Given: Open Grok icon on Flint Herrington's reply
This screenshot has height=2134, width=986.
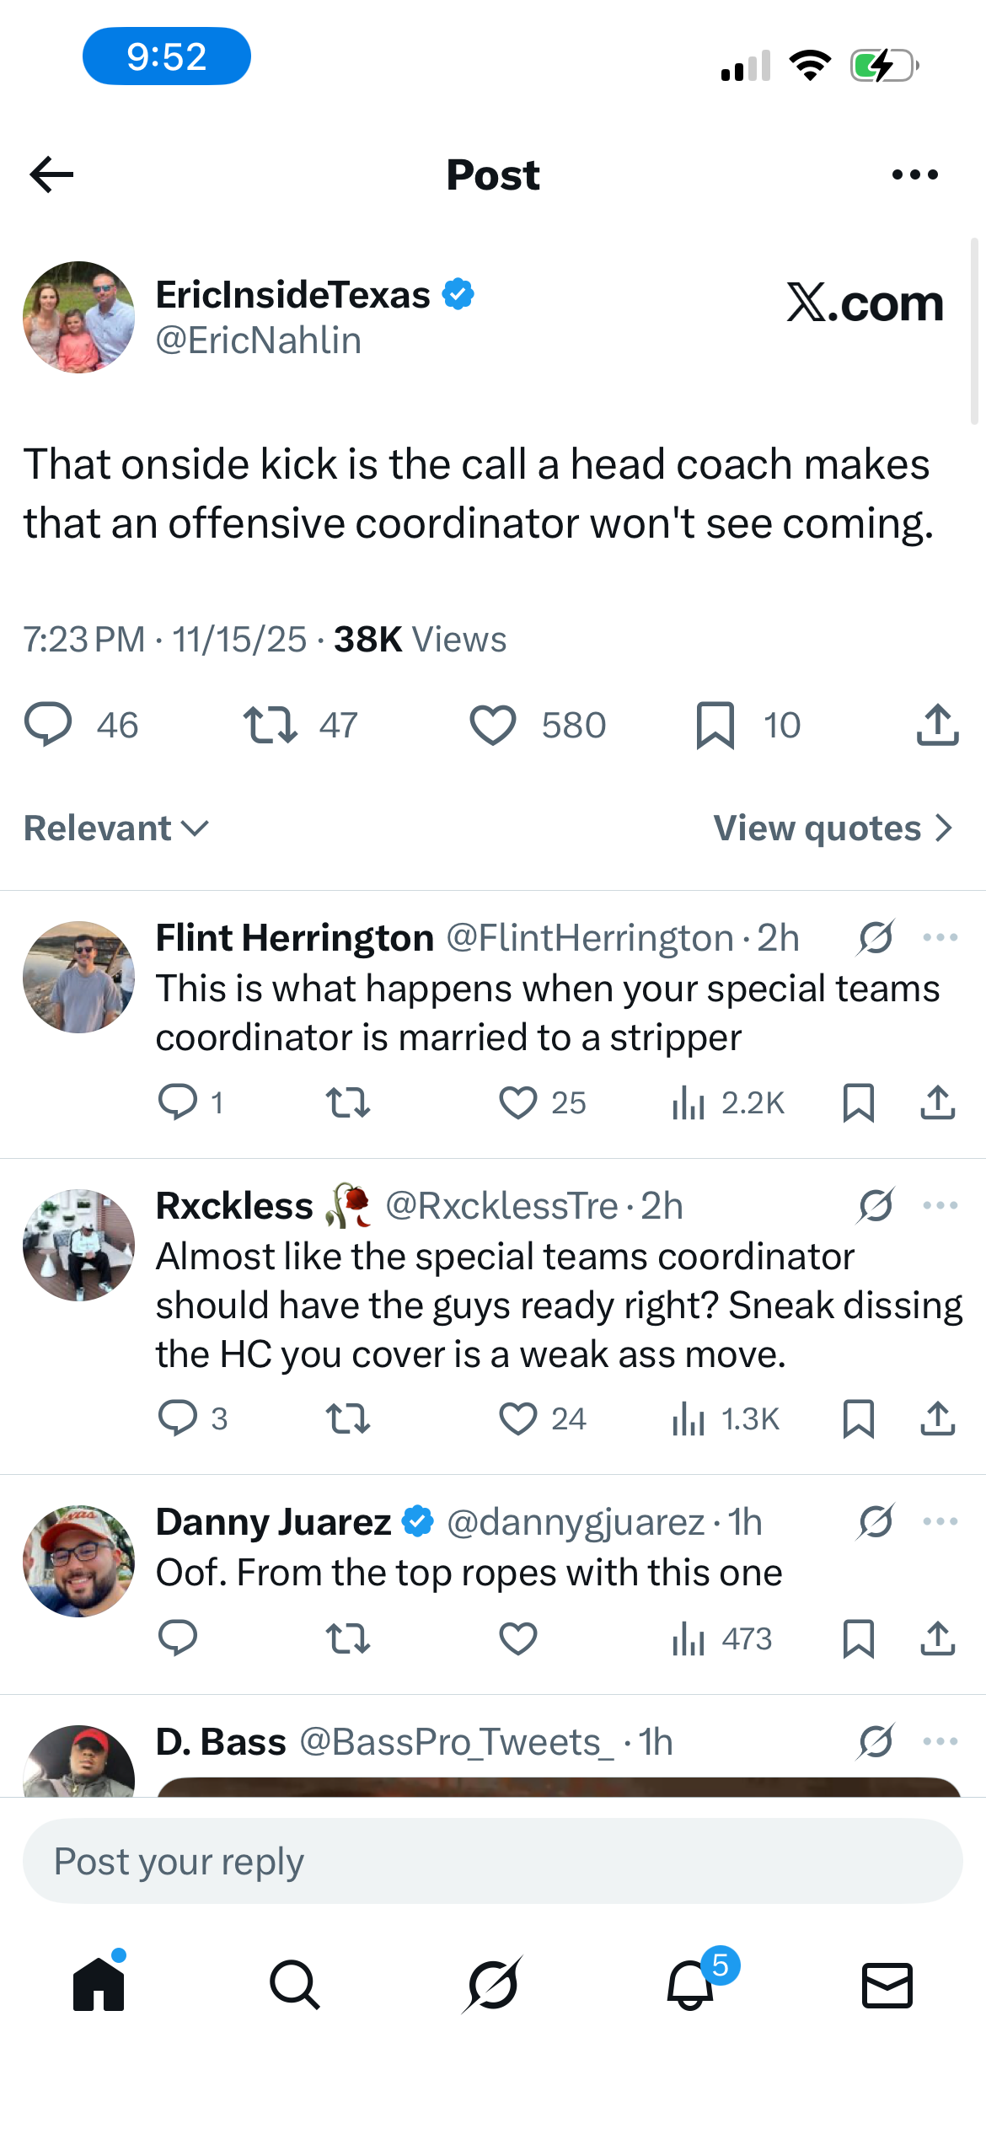Looking at the screenshot, I should click(x=876, y=937).
